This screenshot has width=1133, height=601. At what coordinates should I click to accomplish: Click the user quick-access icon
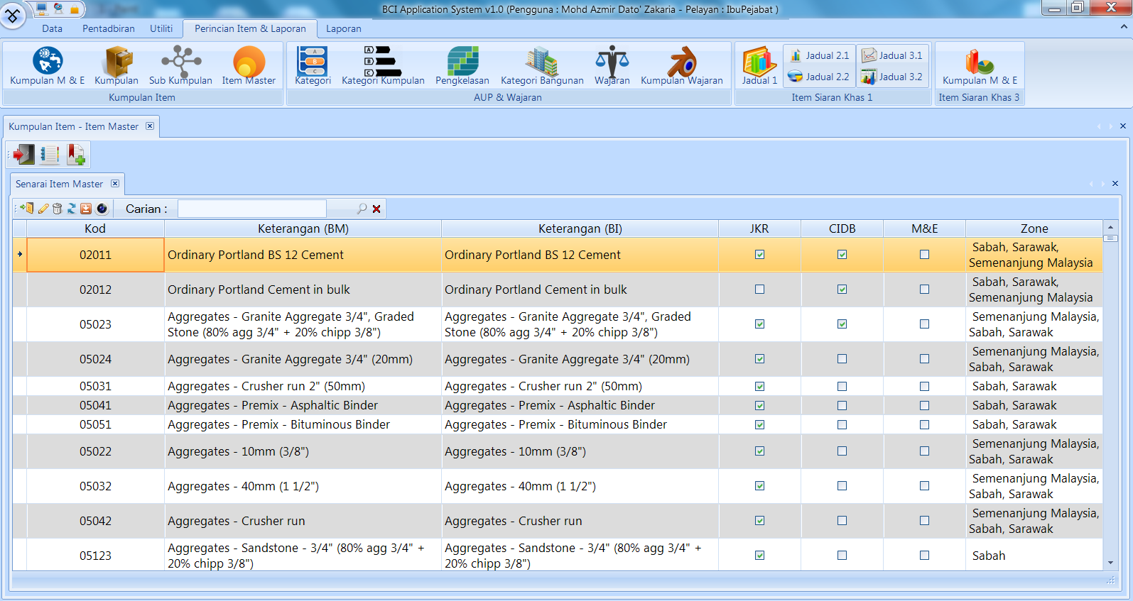coord(58,9)
